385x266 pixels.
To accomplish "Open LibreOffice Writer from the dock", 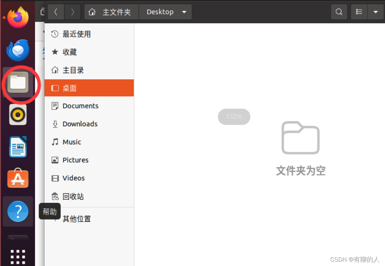I will [x=18, y=147].
